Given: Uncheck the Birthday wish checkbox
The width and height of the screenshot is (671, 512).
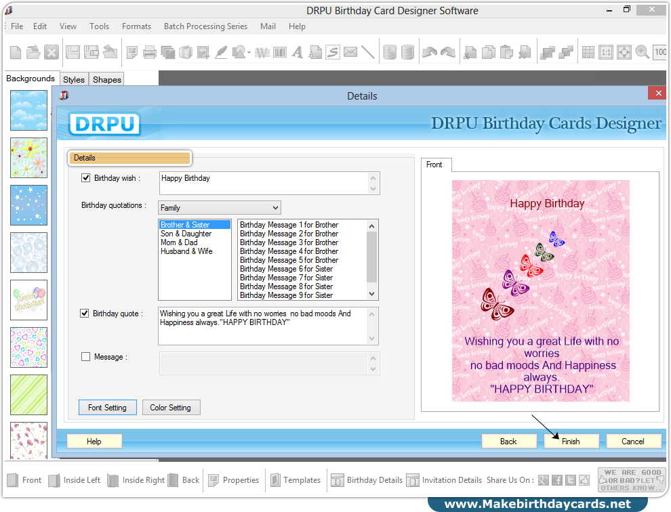Looking at the screenshot, I should pyautogui.click(x=85, y=177).
